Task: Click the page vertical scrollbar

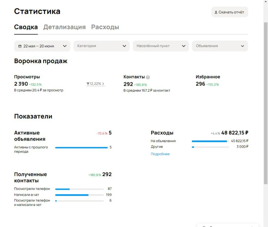Action: [266, 103]
